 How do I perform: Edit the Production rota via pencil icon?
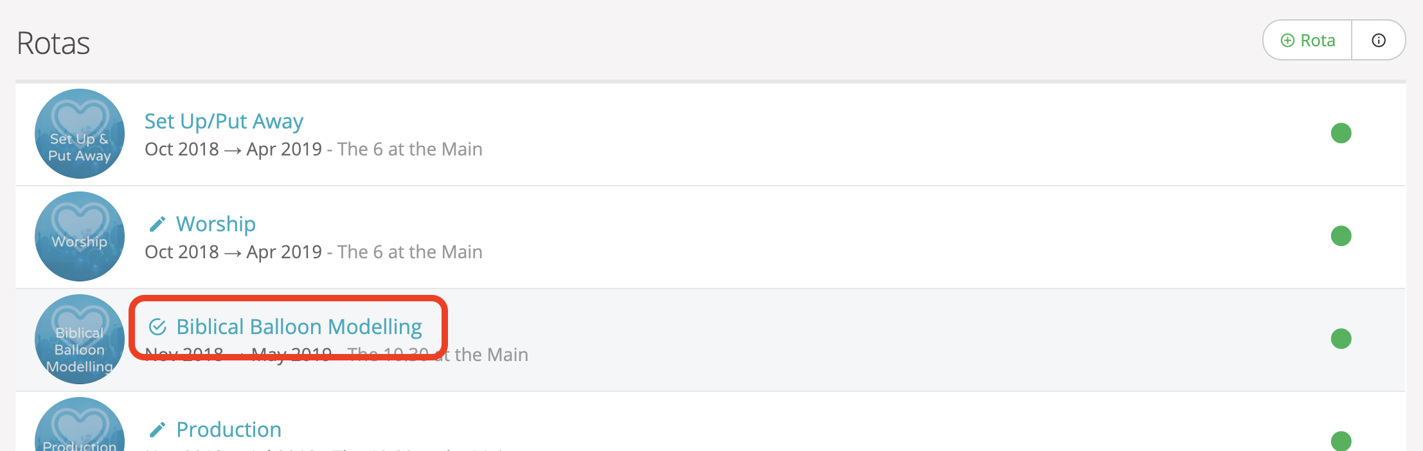pyautogui.click(x=156, y=429)
